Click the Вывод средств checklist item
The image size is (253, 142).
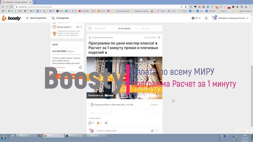67,27
